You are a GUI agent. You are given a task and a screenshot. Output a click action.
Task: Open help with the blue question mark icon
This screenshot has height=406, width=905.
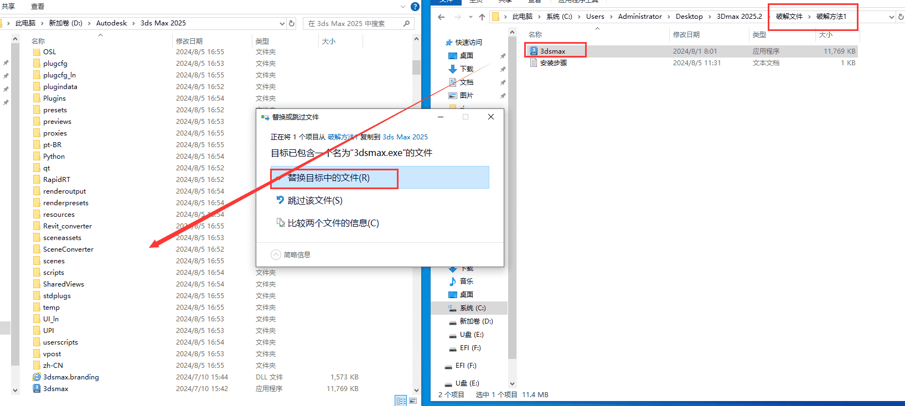tap(415, 7)
